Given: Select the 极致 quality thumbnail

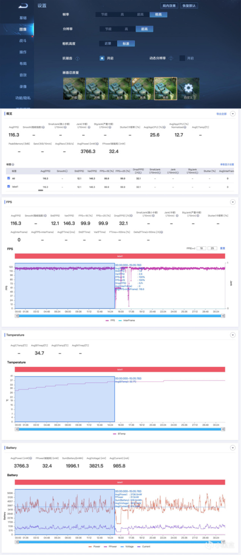Looking at the screenshot, I should 165,89.
